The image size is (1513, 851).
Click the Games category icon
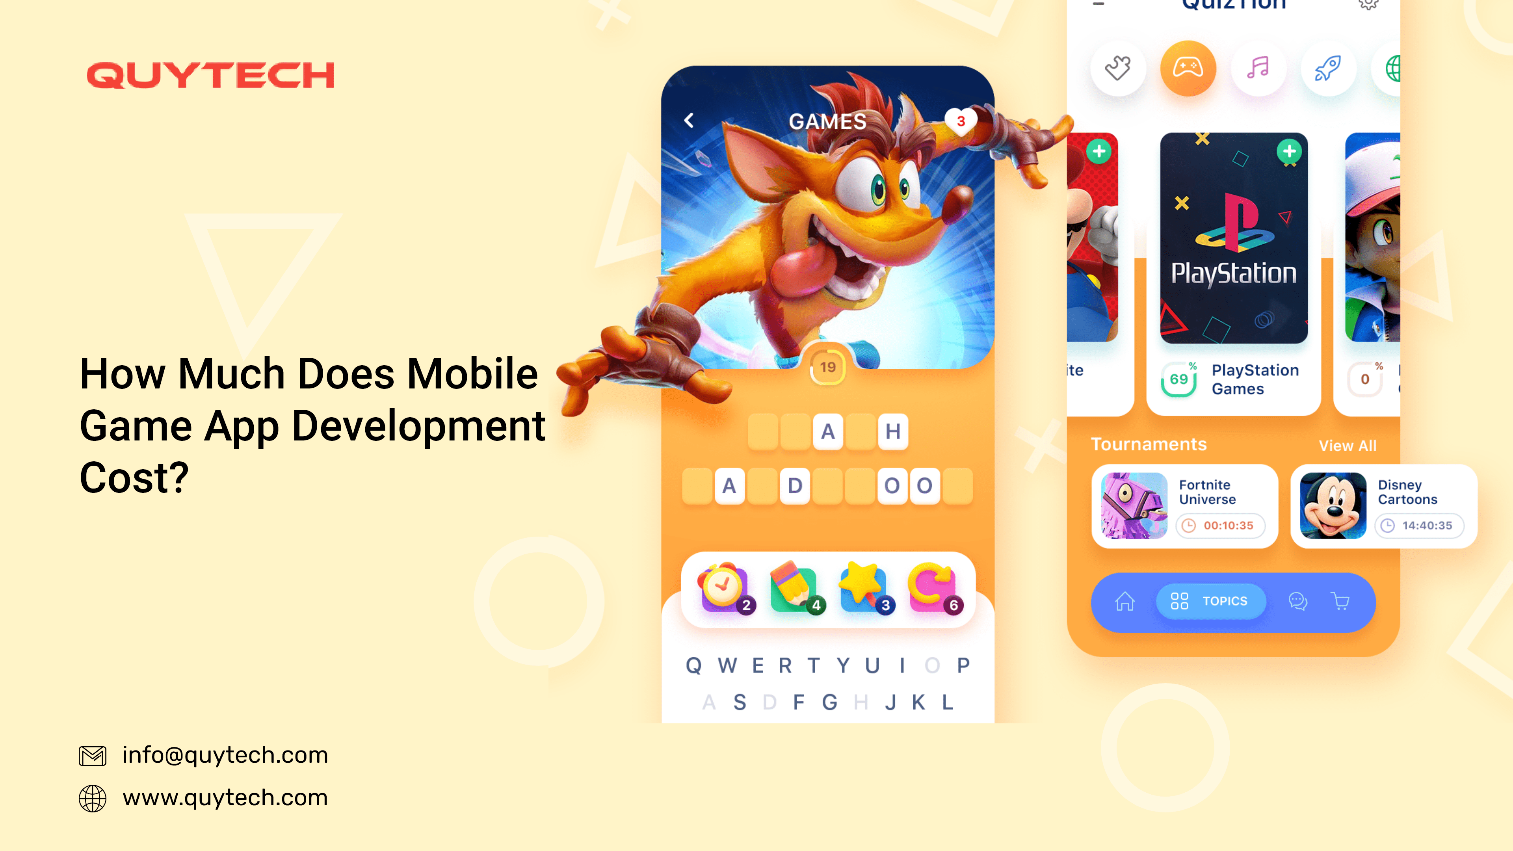(x=1188, y=67)
